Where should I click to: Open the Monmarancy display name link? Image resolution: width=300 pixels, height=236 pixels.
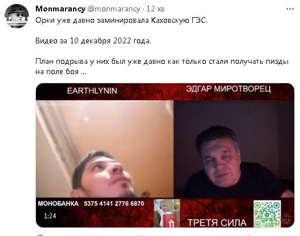(60, 9)
